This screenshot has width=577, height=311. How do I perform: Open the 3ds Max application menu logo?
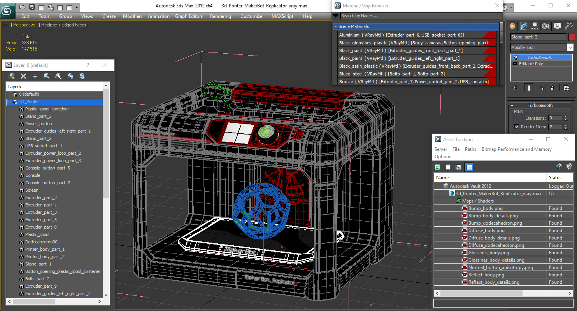[7, 10]
